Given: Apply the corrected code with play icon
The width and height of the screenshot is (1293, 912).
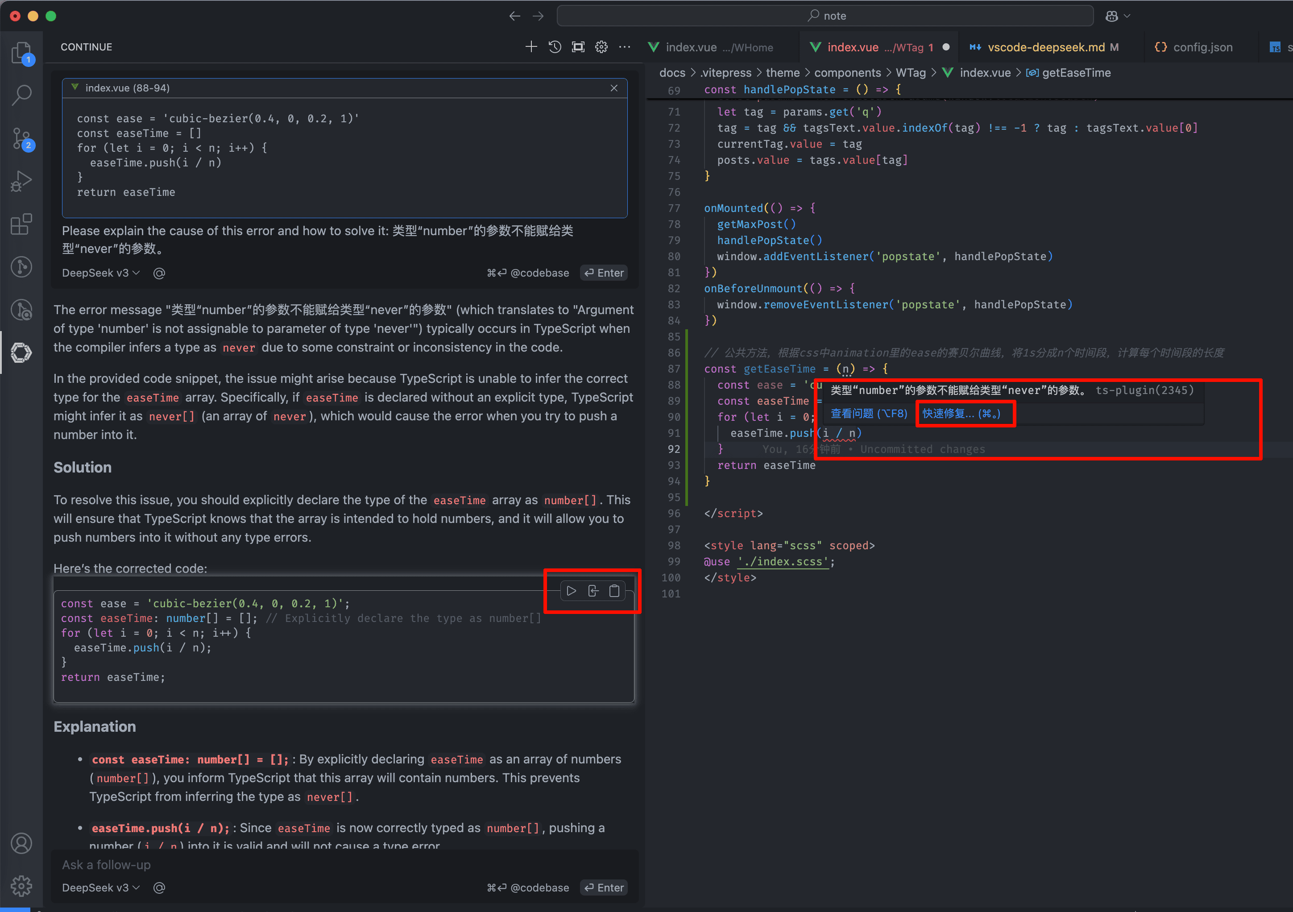Looking at the screenshot, I should tap(571, 591).
